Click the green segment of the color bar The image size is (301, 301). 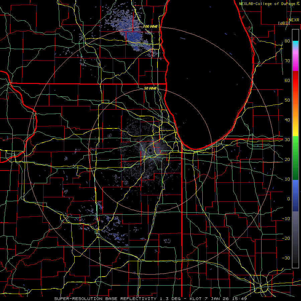pos(295,158)
